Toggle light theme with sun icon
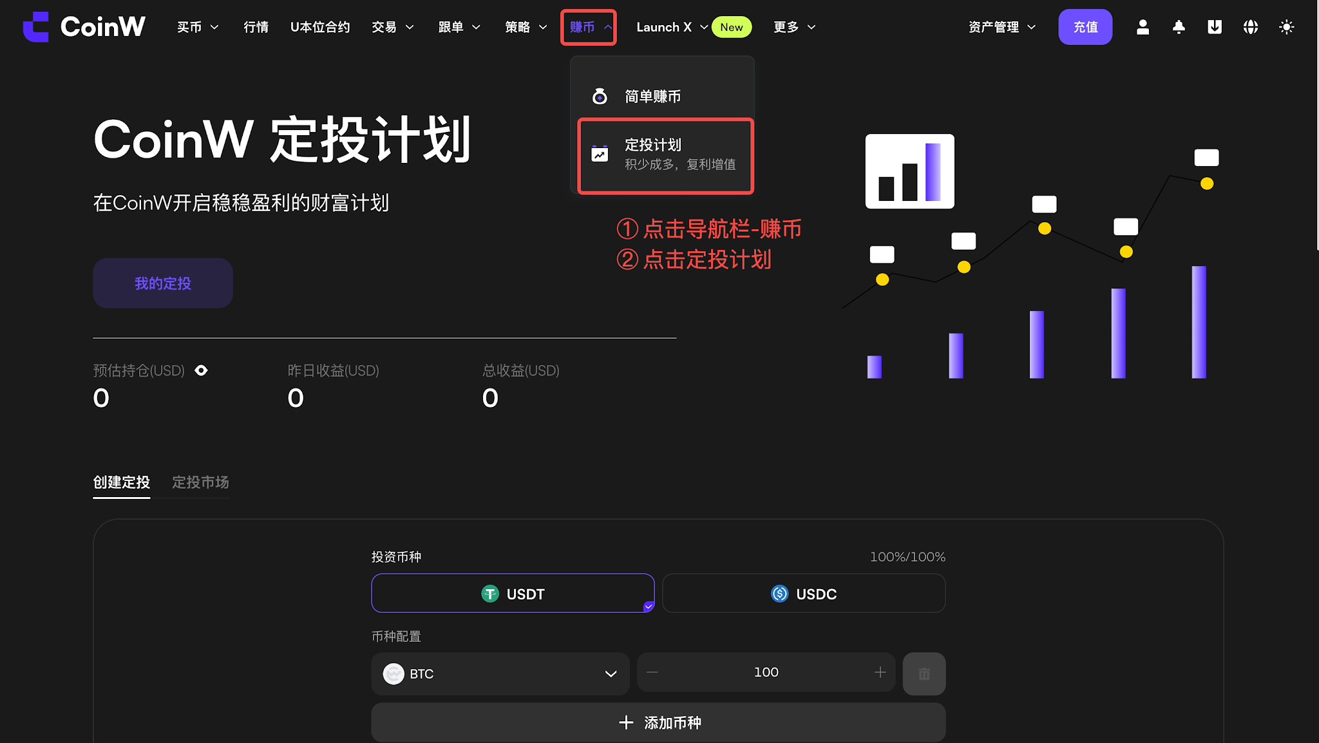Screen dimensions: 1319x743 (x=1287, y=27)
